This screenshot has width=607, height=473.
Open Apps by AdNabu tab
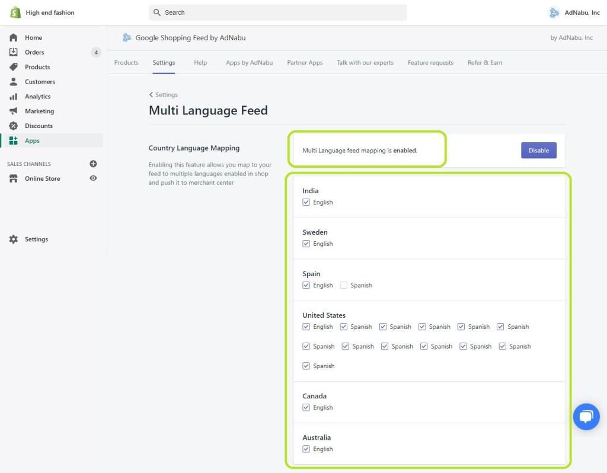(x=250, y=63)
